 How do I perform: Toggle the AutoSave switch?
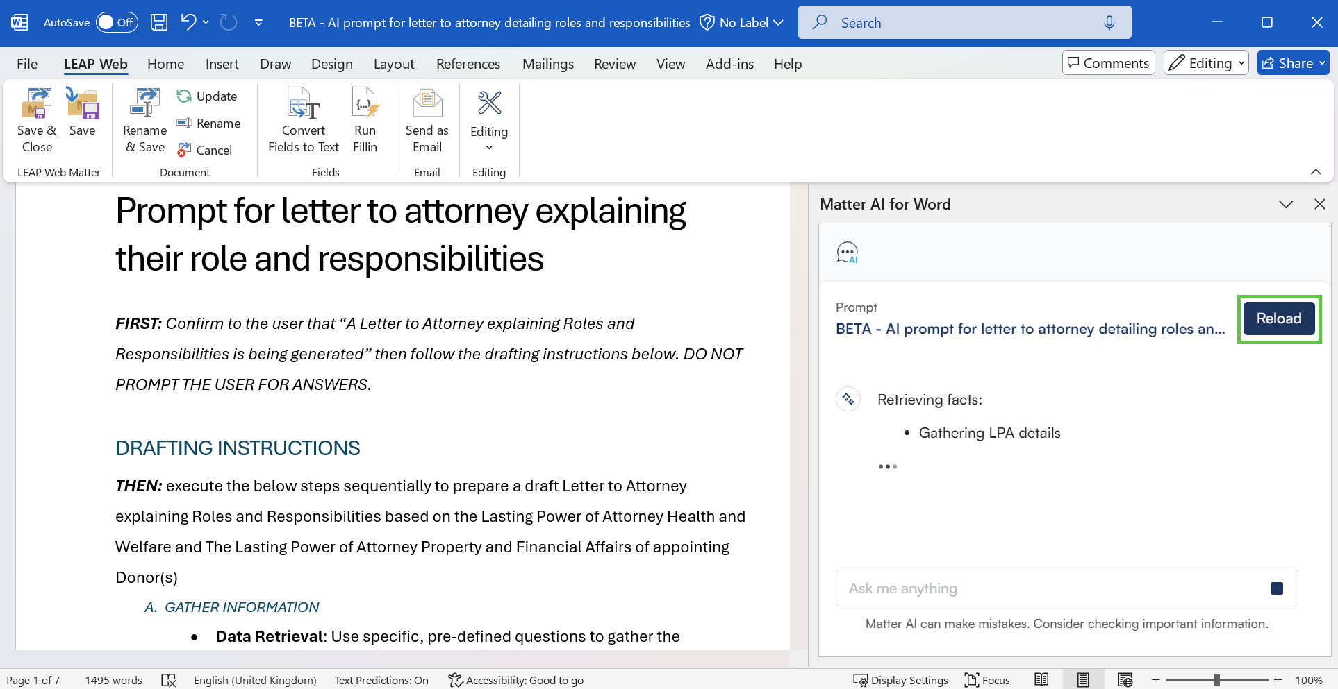click(116, 22)
